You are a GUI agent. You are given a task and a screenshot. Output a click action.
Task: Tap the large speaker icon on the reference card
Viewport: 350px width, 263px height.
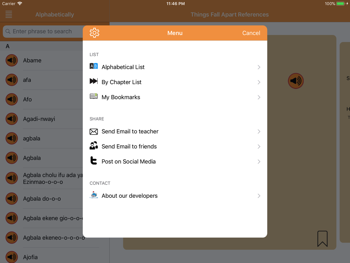tap(296, 81)
